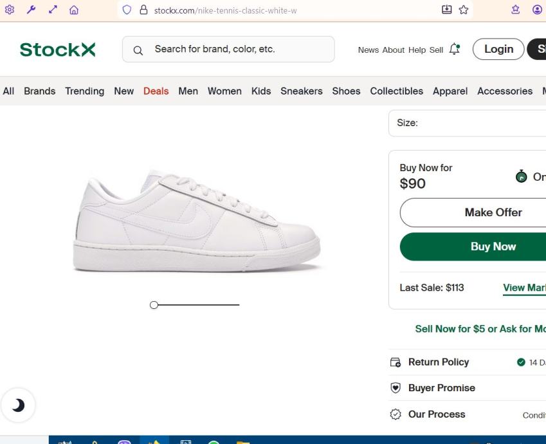Click the 360 view slider handle

[154, 305]
